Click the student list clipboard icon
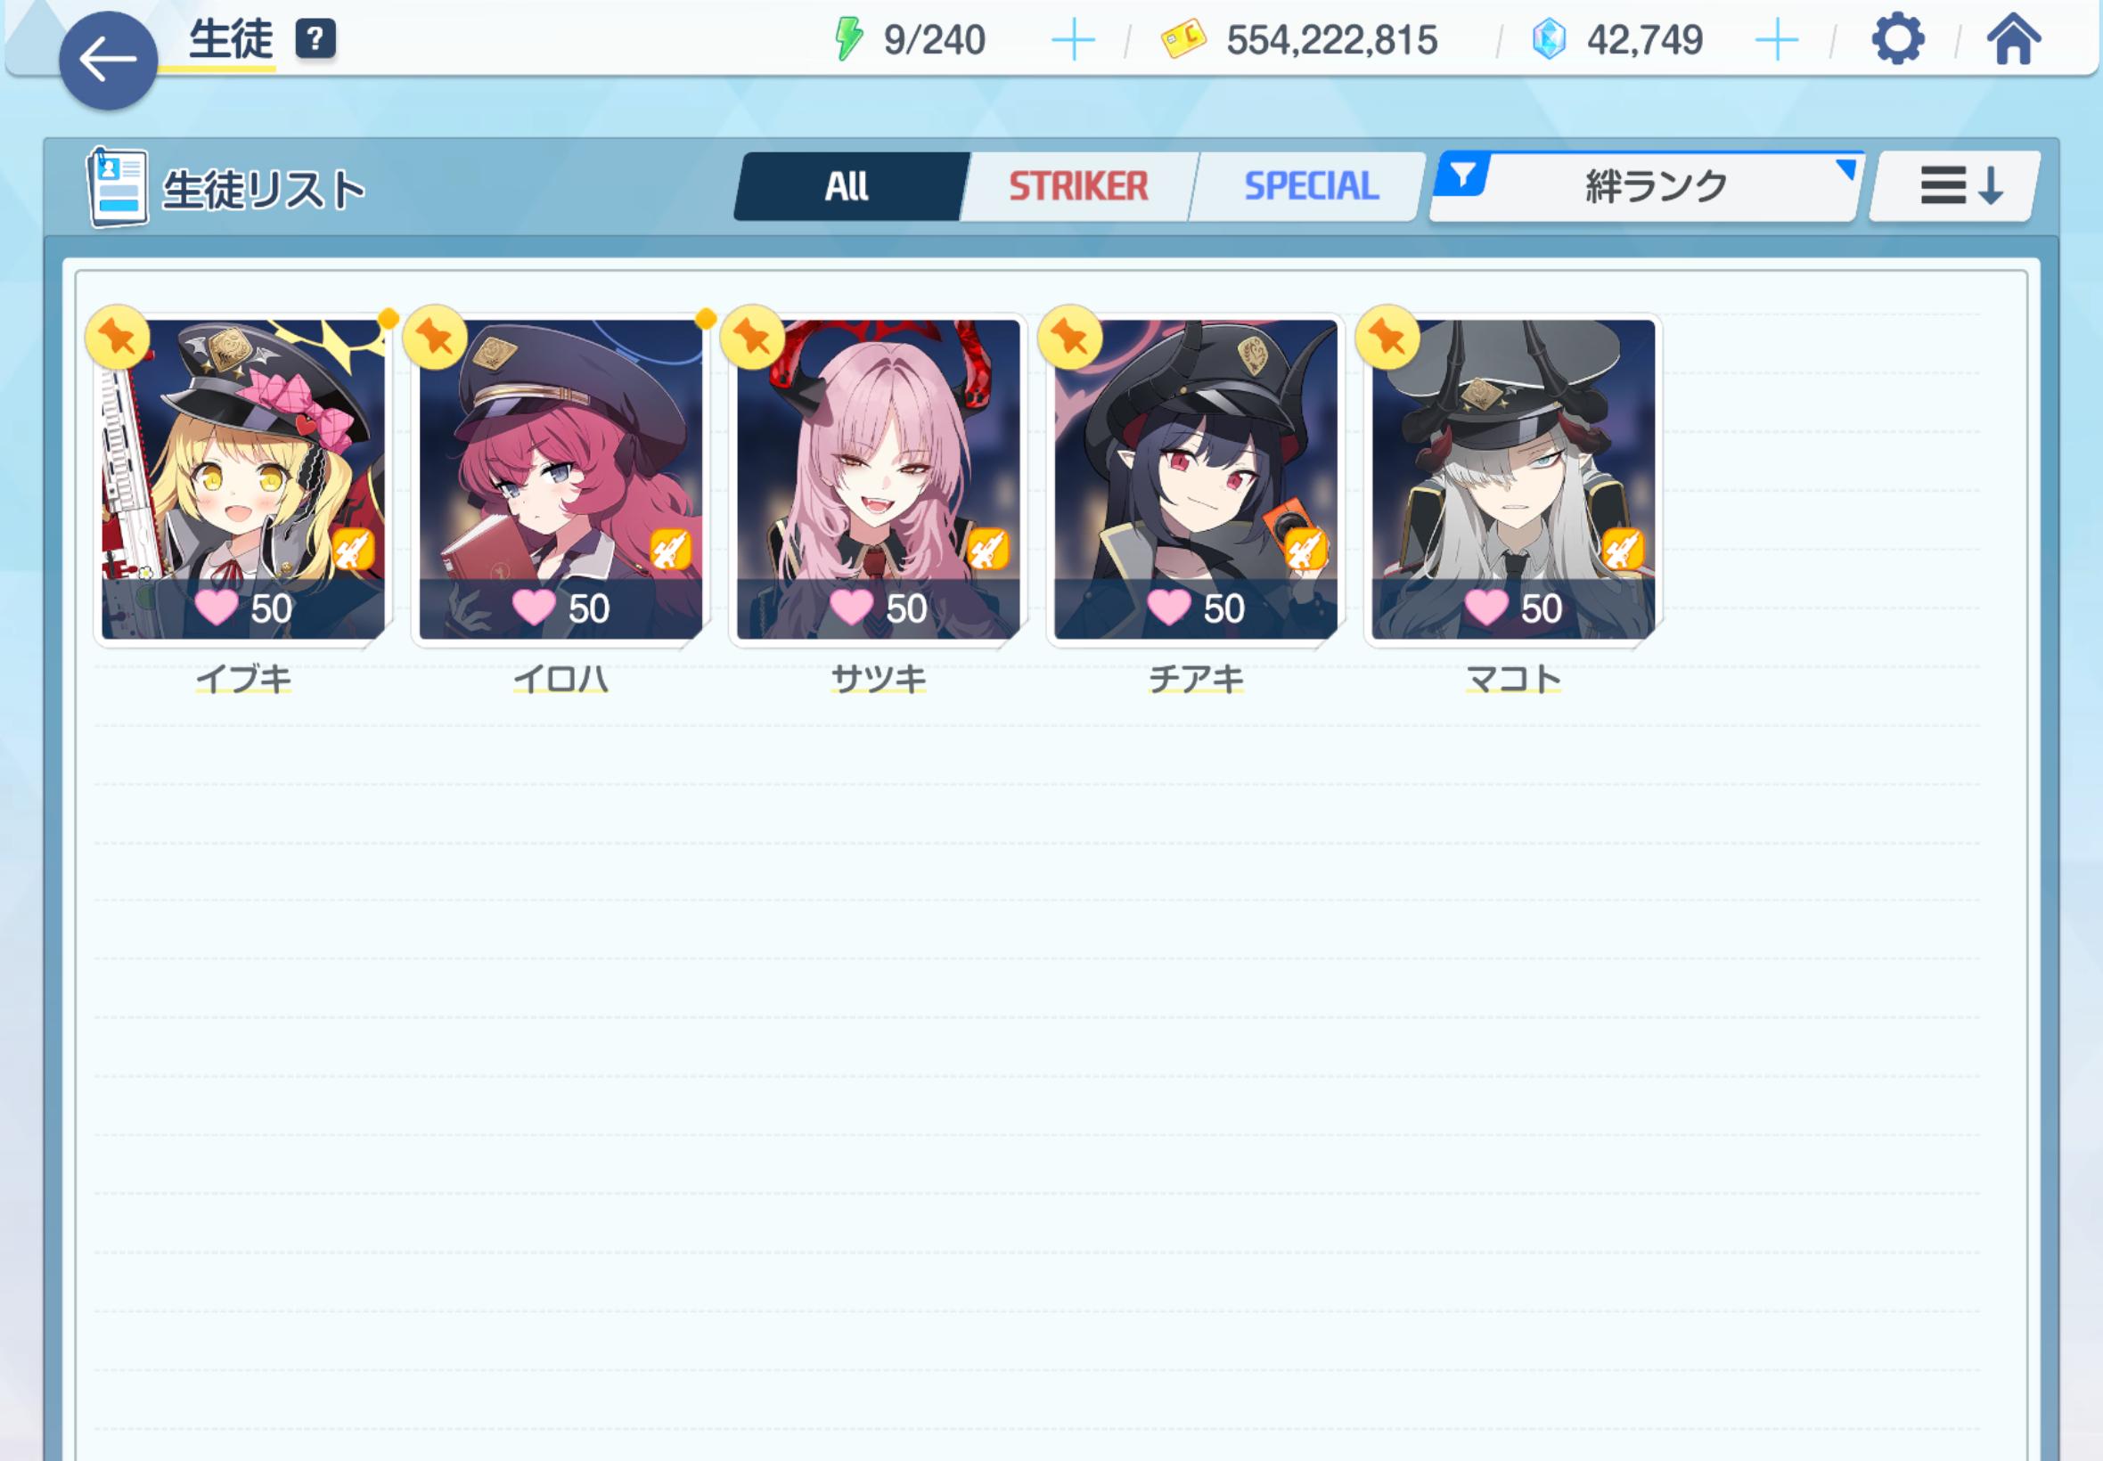 118,188
